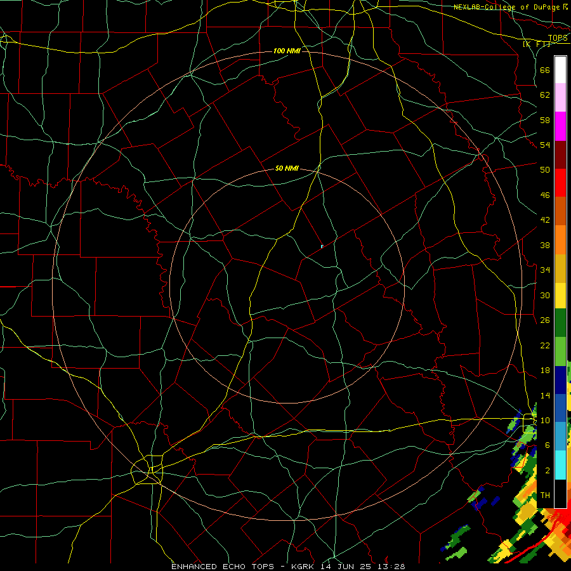Click the yellow legend swatch
571x571 pixels.
pos(560,295)
